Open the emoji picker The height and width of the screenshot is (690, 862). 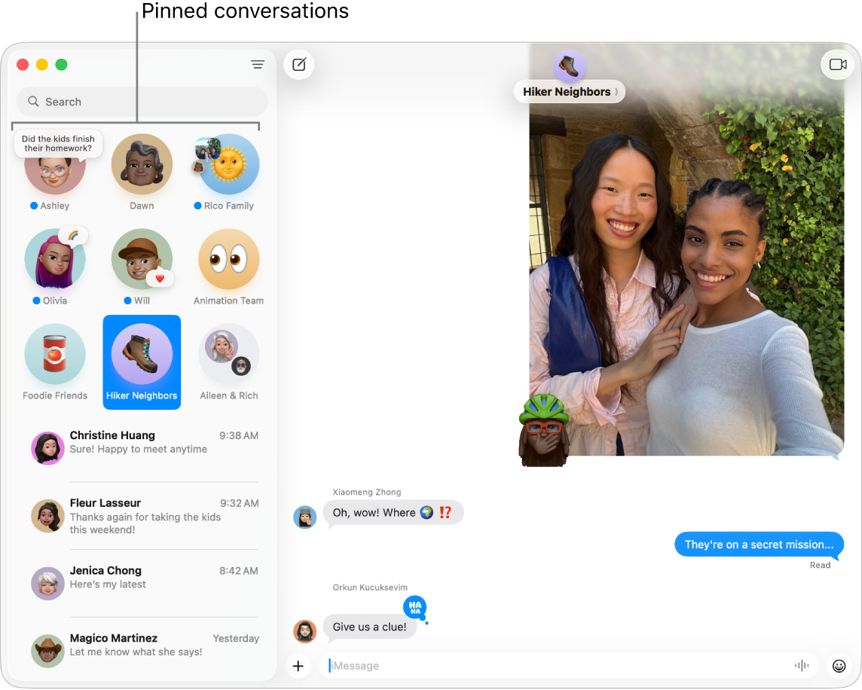pyautogui.click(x=839, y=665)
